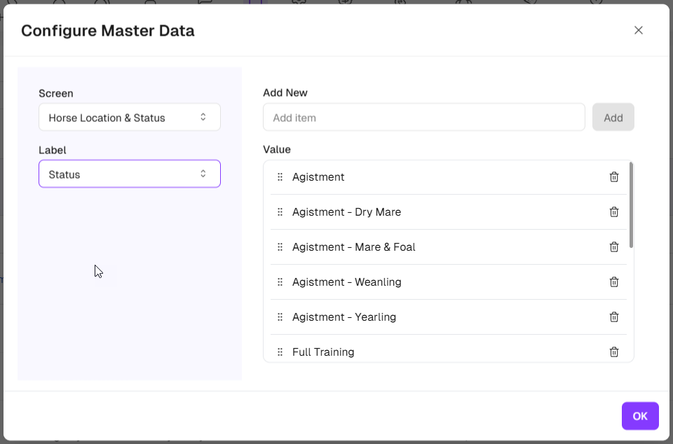Click drag handle beside Agistment - Dry Mare
Viewport: 673px width, 444px height.
point(280,212)
